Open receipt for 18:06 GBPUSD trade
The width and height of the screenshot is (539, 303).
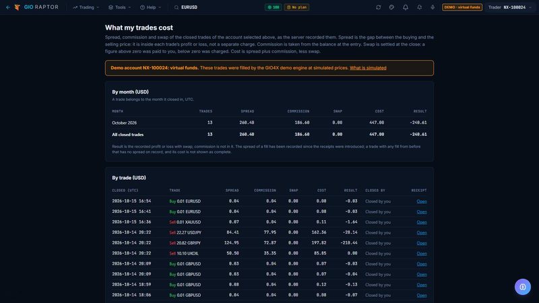(x=422, y=295)
